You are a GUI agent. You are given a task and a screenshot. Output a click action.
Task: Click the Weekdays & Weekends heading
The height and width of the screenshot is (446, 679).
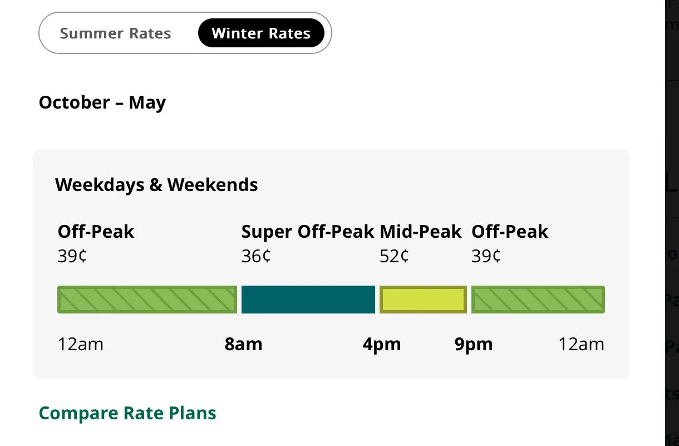click(156, 184)
